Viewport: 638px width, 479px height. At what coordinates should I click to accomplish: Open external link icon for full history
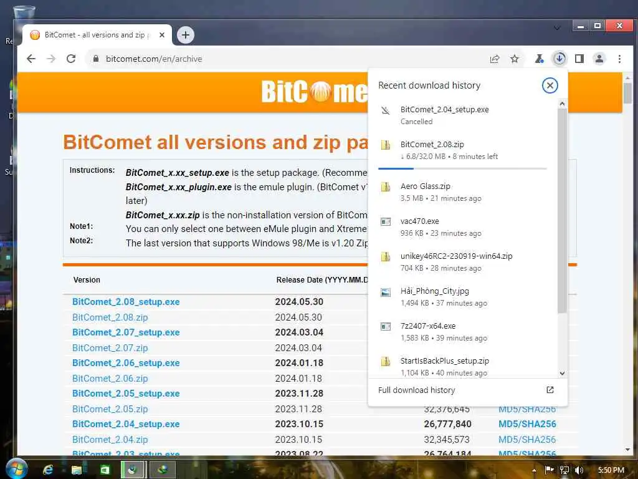pos(550,390)
